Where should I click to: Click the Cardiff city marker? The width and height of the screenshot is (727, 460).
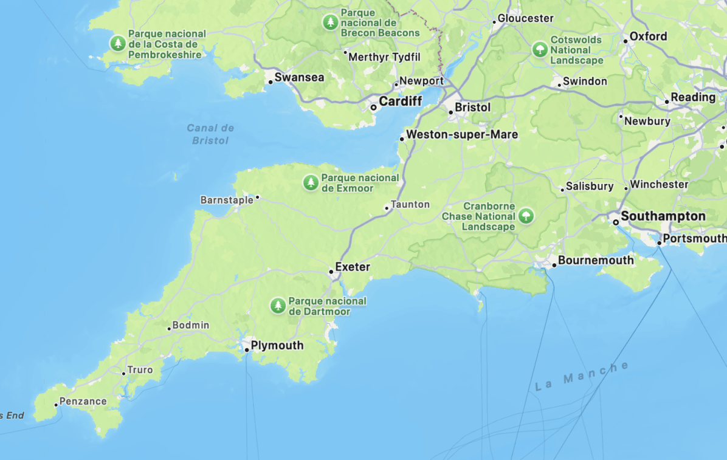(x=373, y=107)
